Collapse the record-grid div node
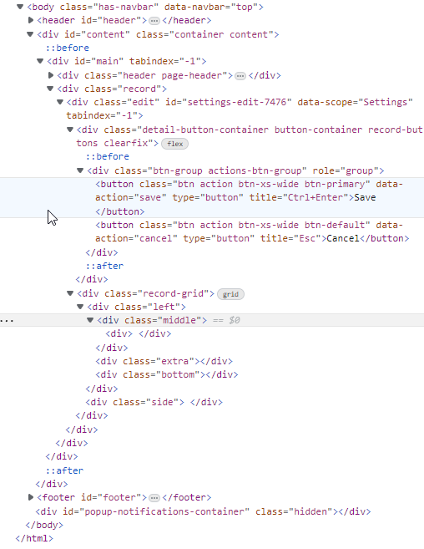 pyautogui.click(x=70, y=293)
